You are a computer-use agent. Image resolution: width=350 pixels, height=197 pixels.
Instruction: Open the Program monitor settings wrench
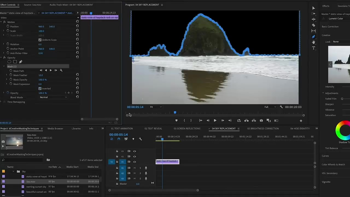pos(281,107)
